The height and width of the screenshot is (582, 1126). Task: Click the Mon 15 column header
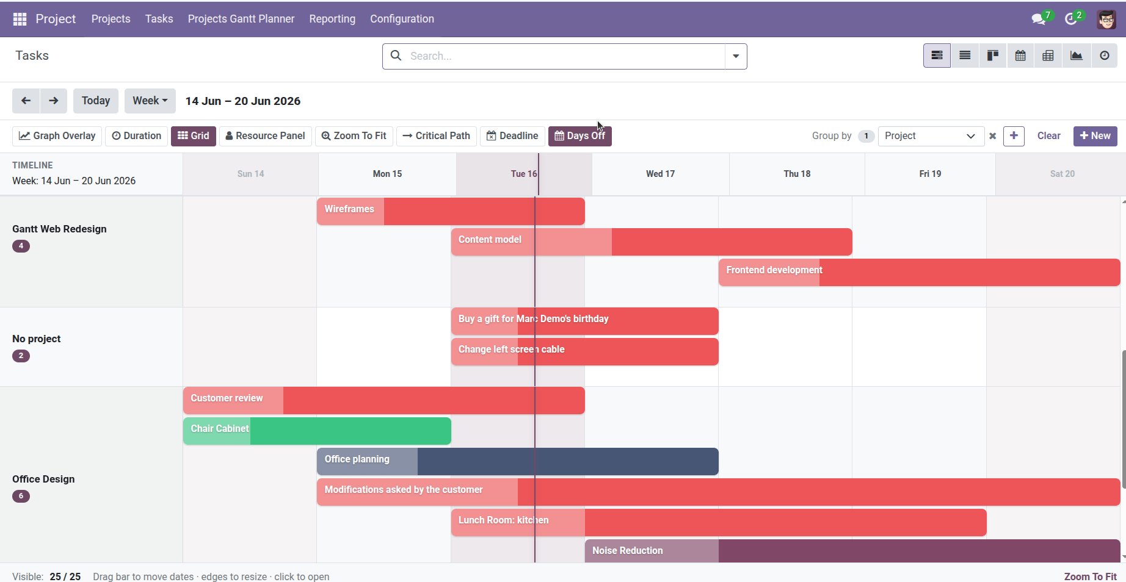[387, 174]
